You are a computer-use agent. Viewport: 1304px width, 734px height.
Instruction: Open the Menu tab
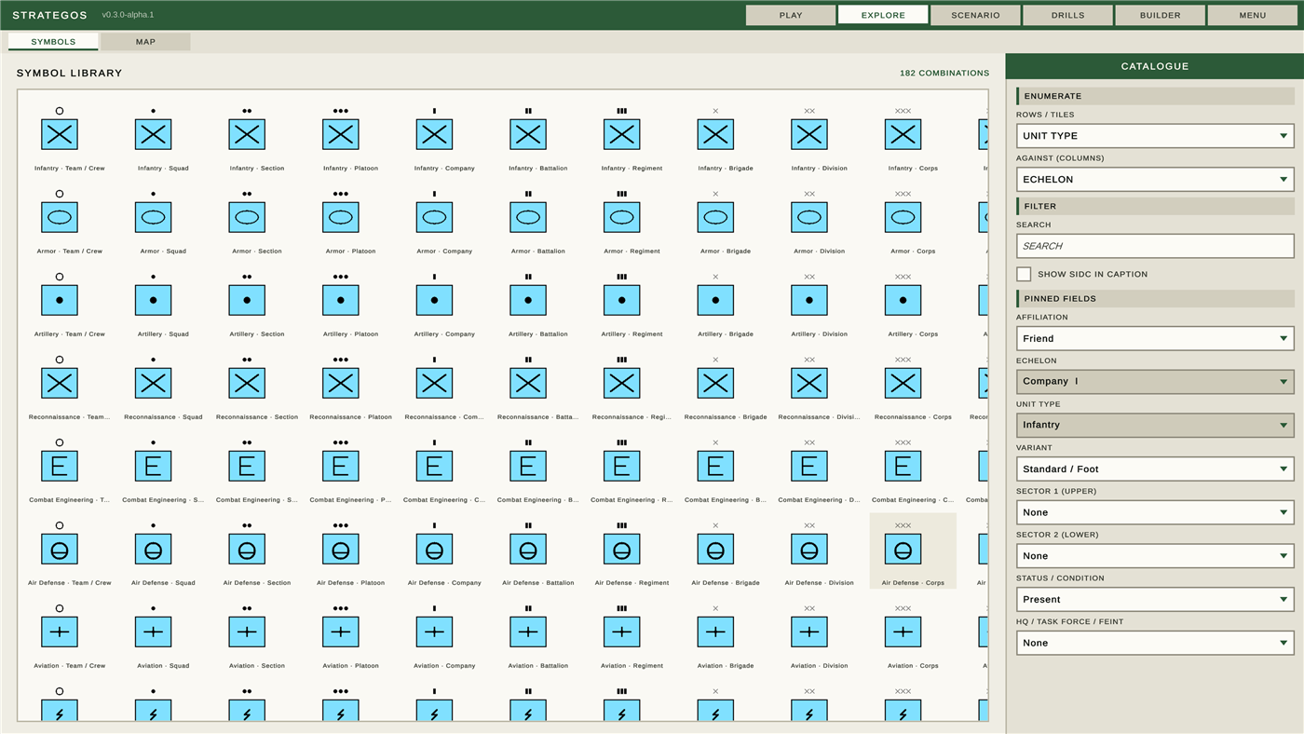point(1253,15)
